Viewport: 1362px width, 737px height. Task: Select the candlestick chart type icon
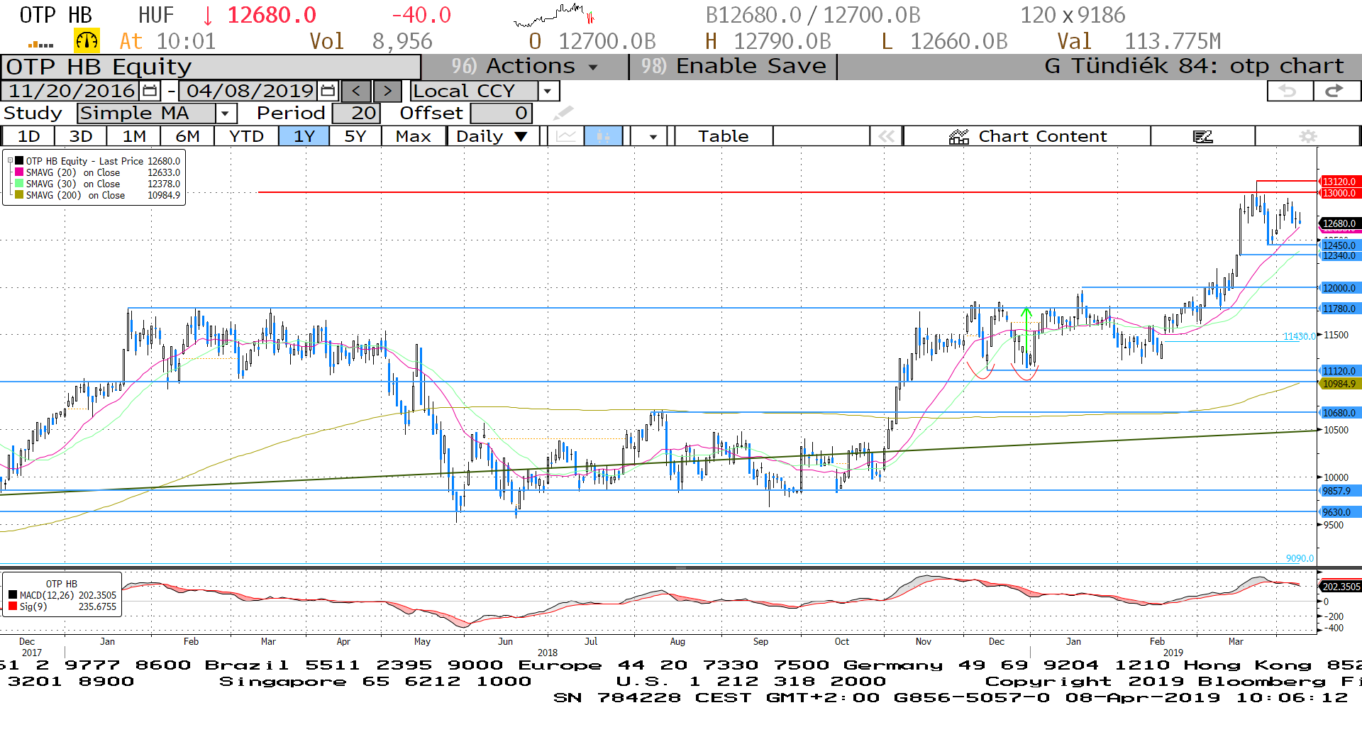(x=604, y=136)
